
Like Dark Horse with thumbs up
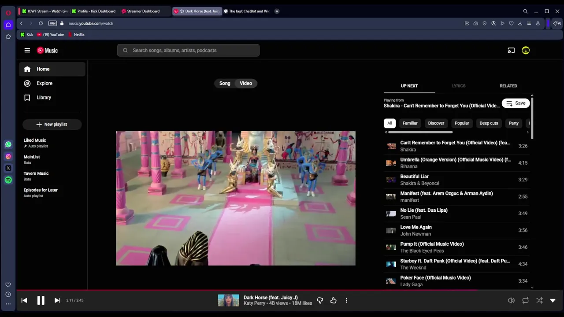(x=334, y=300)
